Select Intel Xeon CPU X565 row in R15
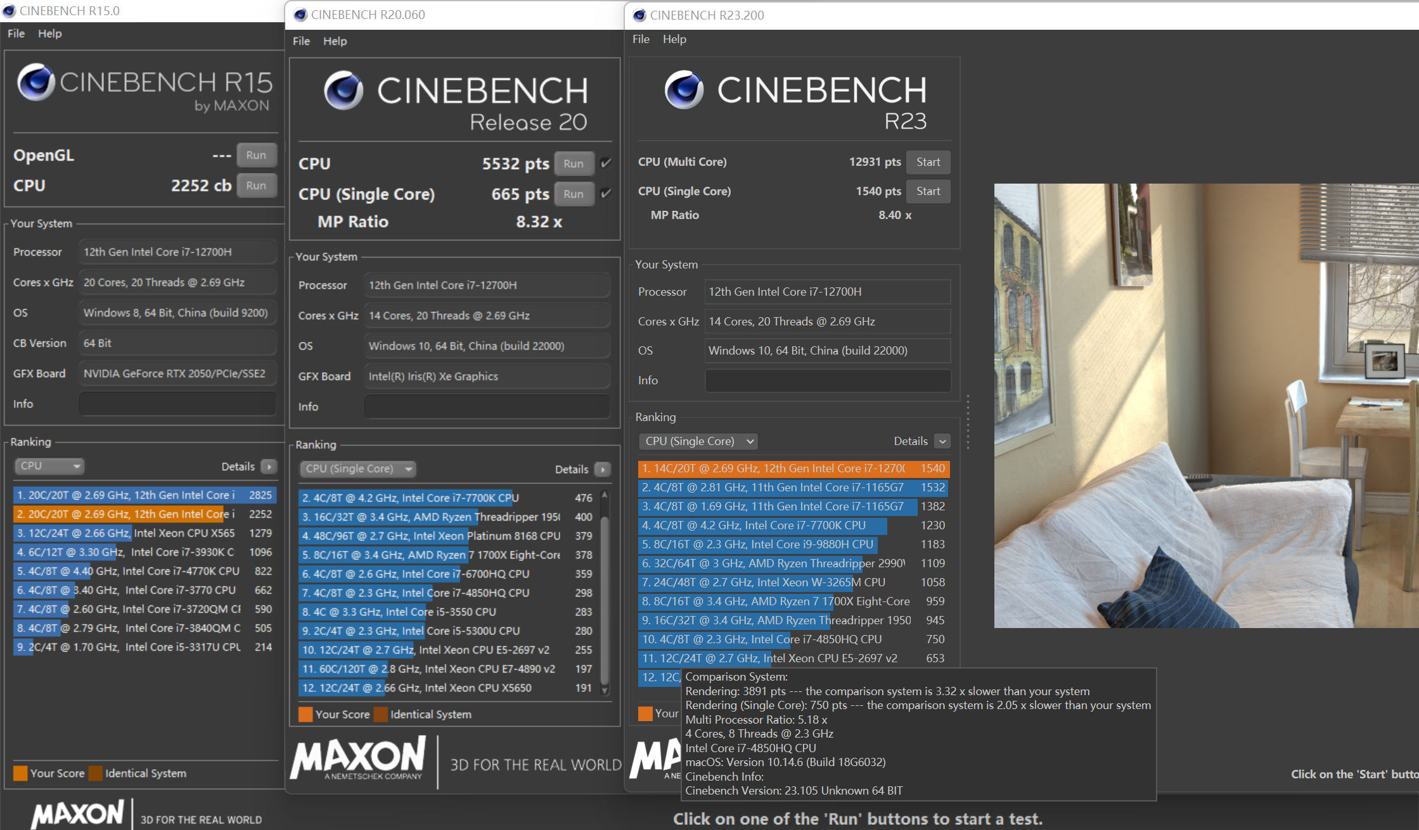Viewport: 1419px width, 830px height. (x=144, y=533)
